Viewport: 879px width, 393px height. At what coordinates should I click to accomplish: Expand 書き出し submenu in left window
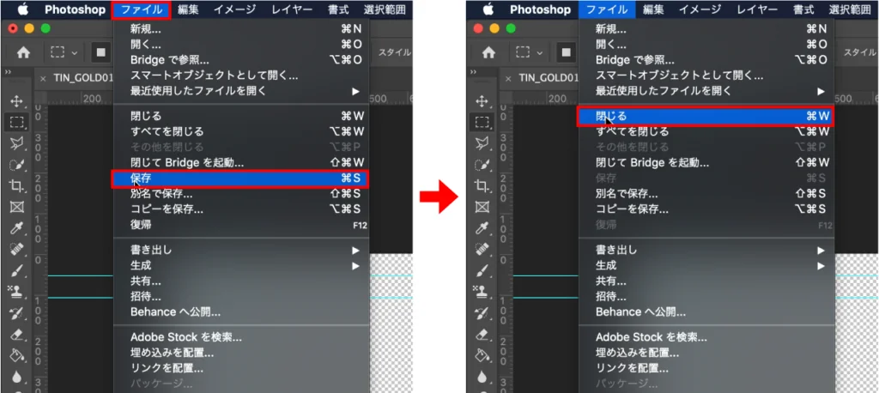pyautogui.click(x=355, y=251)
